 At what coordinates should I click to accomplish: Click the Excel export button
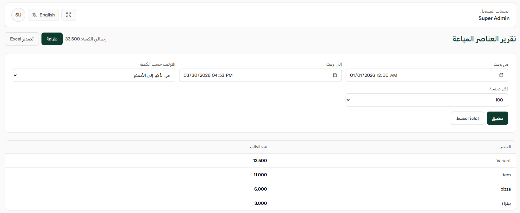pyautogui.click(x=22, y=39)
